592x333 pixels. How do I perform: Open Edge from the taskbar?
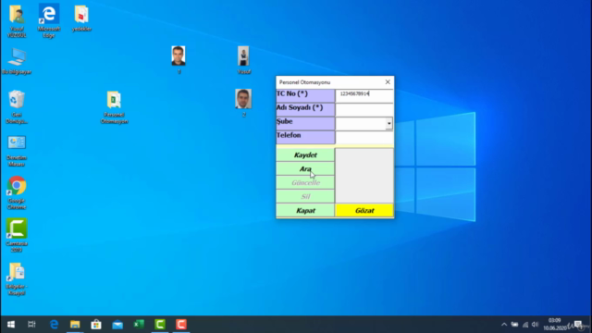54,325
